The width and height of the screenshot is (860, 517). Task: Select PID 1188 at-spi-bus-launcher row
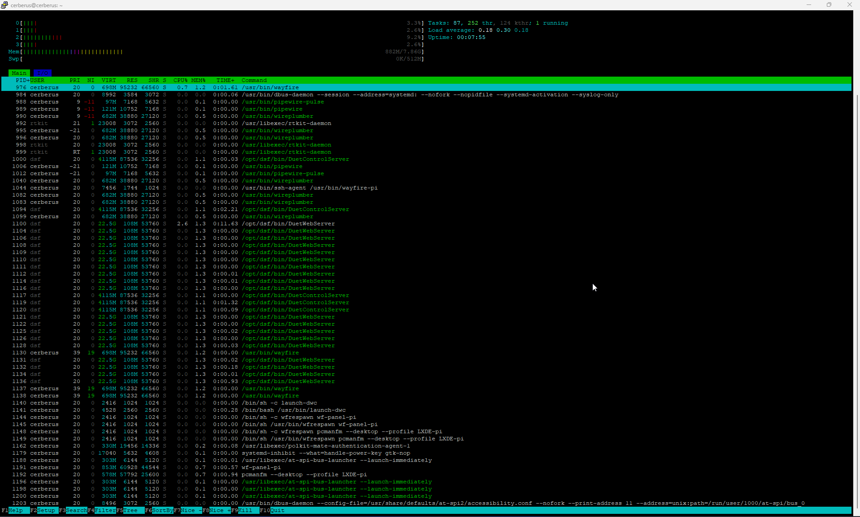(x=426, y=460)
